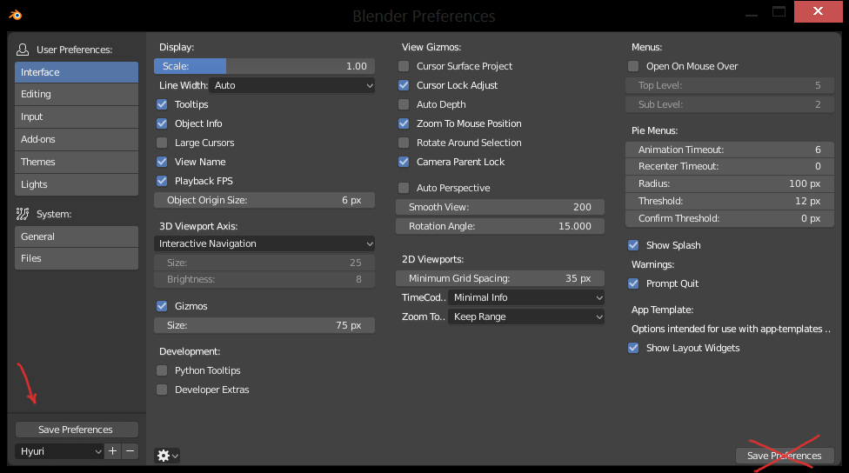The width and height of the screenshot is (849, 473).
Task: Enable Cursor Surface Project checkbox
Action: click(x=404, y=66)
